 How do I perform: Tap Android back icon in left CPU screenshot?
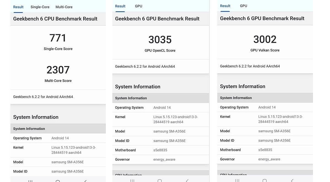point(85,181)
